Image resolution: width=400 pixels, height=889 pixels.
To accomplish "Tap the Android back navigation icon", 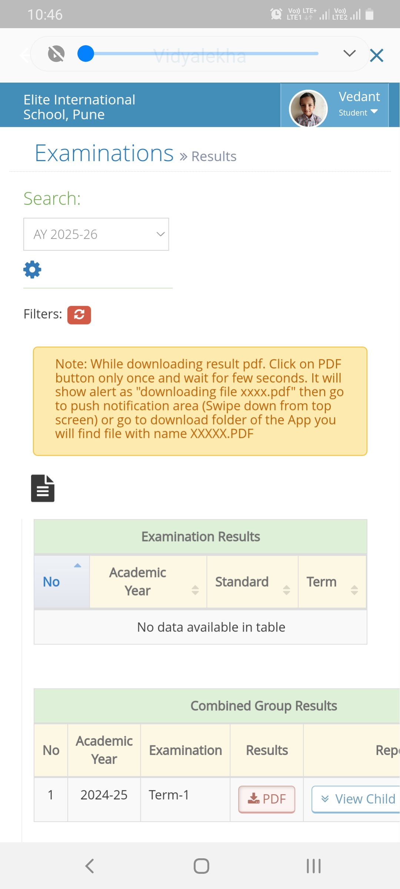I will tap(90, 866).
